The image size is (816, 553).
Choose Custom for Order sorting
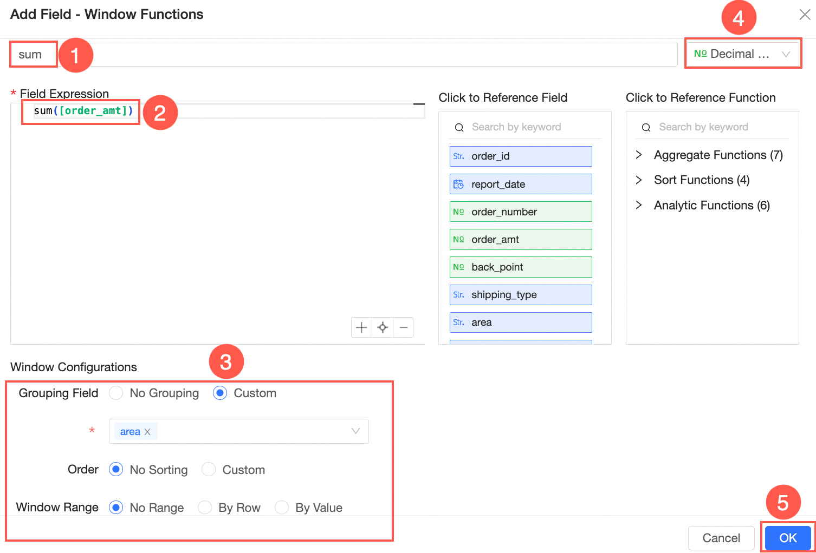(209, 470)
